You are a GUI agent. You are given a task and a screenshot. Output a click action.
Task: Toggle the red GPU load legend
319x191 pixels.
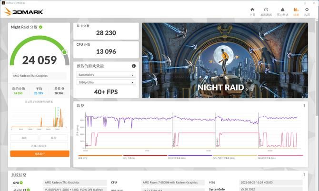pos(145,157)
